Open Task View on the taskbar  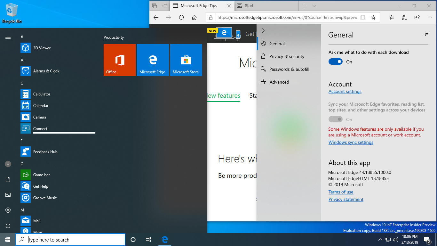click(x=148, y=240)
